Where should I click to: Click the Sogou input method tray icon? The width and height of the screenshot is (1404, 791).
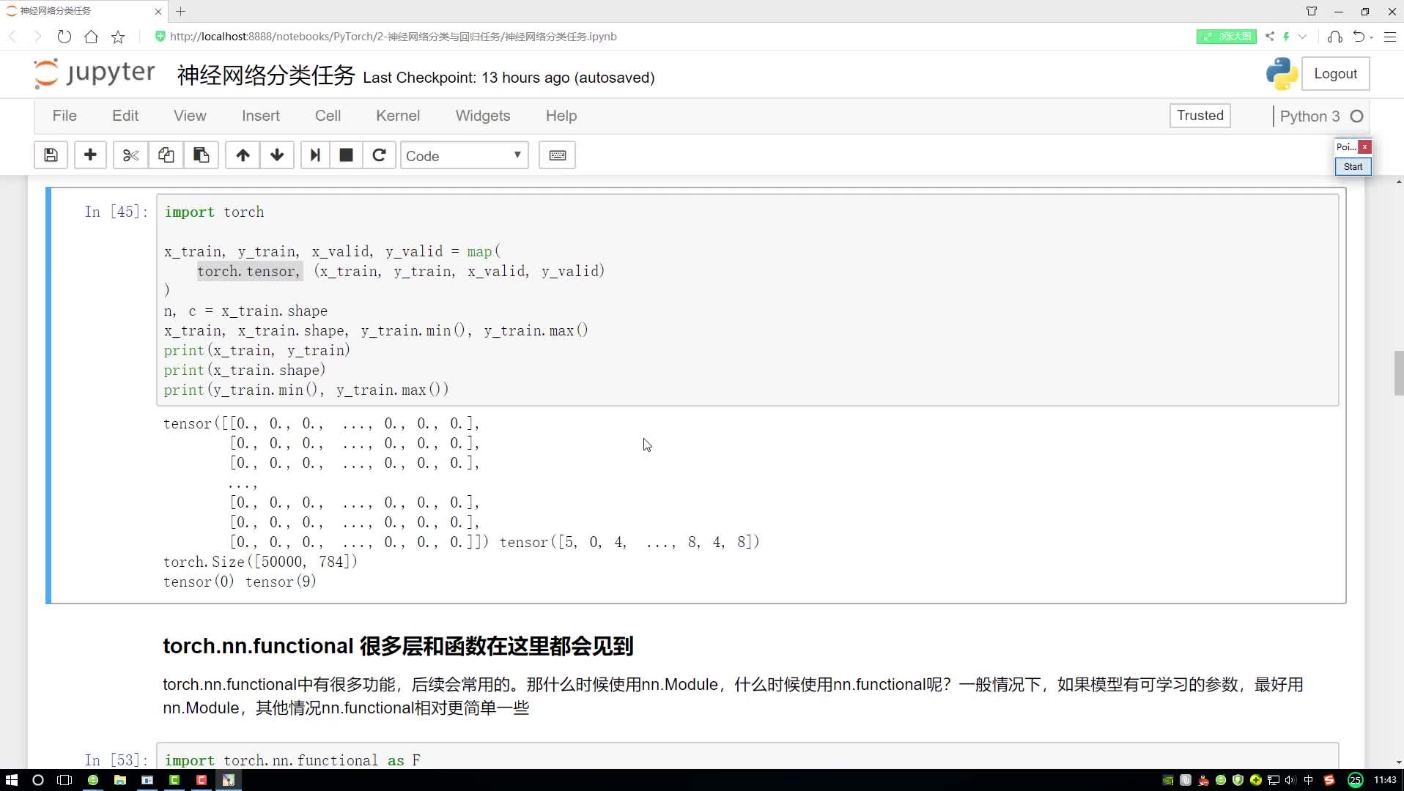click(1329, 780)
